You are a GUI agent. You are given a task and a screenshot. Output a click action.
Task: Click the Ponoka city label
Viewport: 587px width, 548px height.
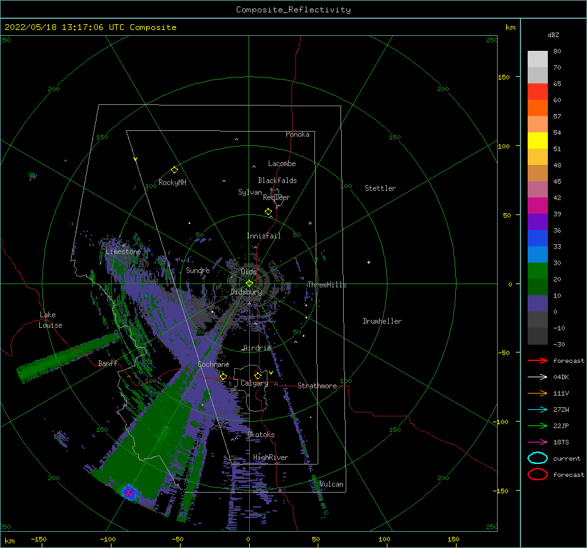297,134
